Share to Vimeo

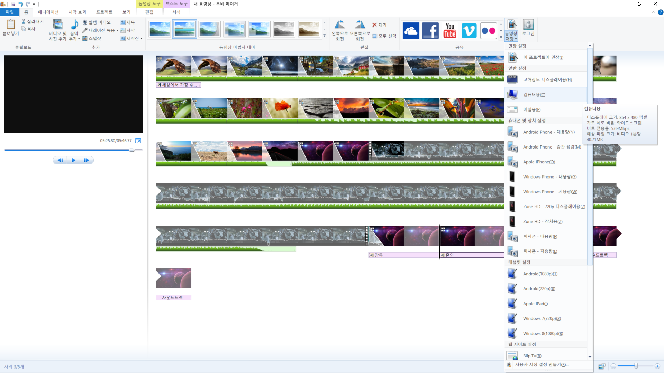tap(469, 31)
